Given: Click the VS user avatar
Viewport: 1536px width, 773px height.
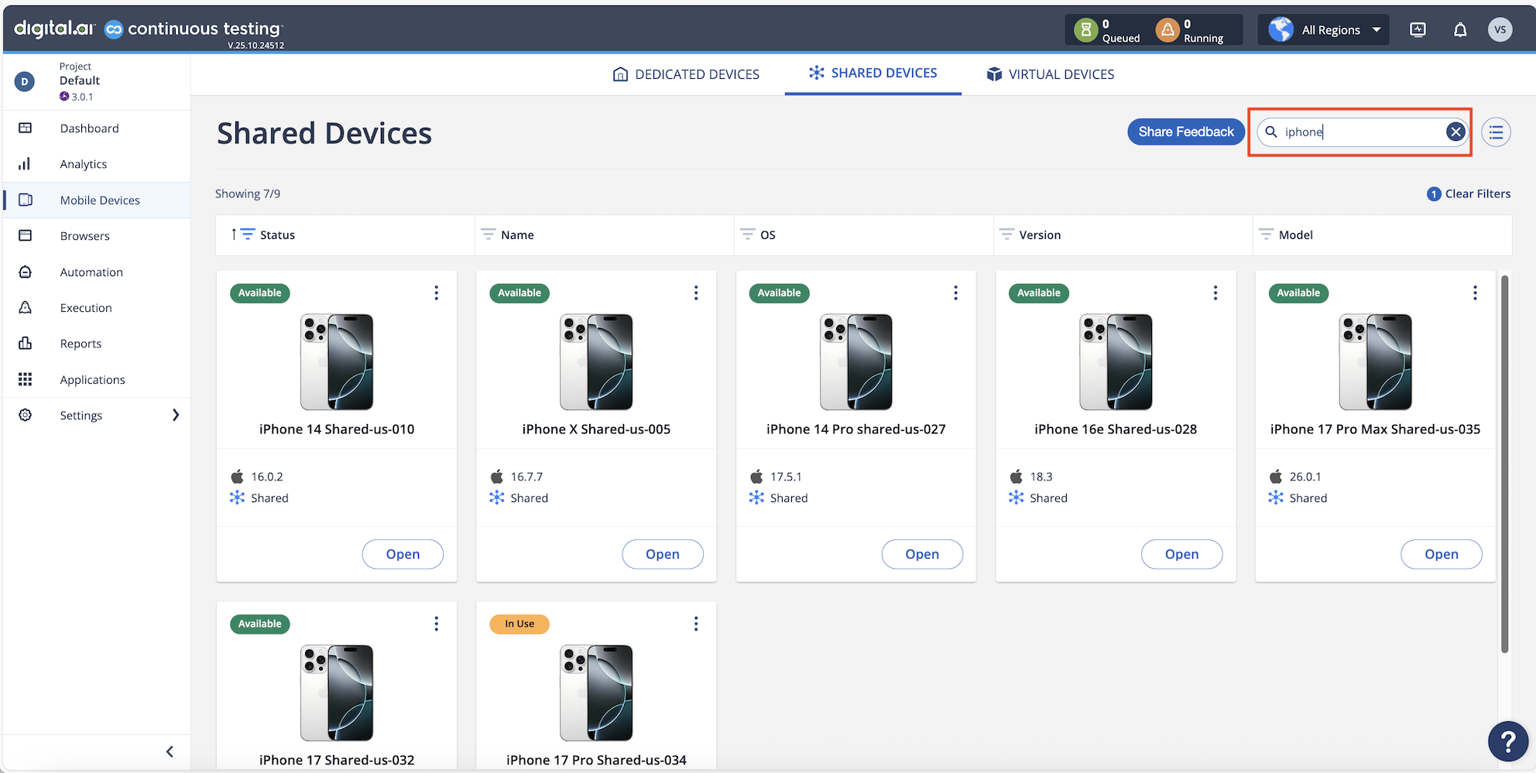Looking at the screenshot, I should pyautogui.click(x=1500, y=30).
